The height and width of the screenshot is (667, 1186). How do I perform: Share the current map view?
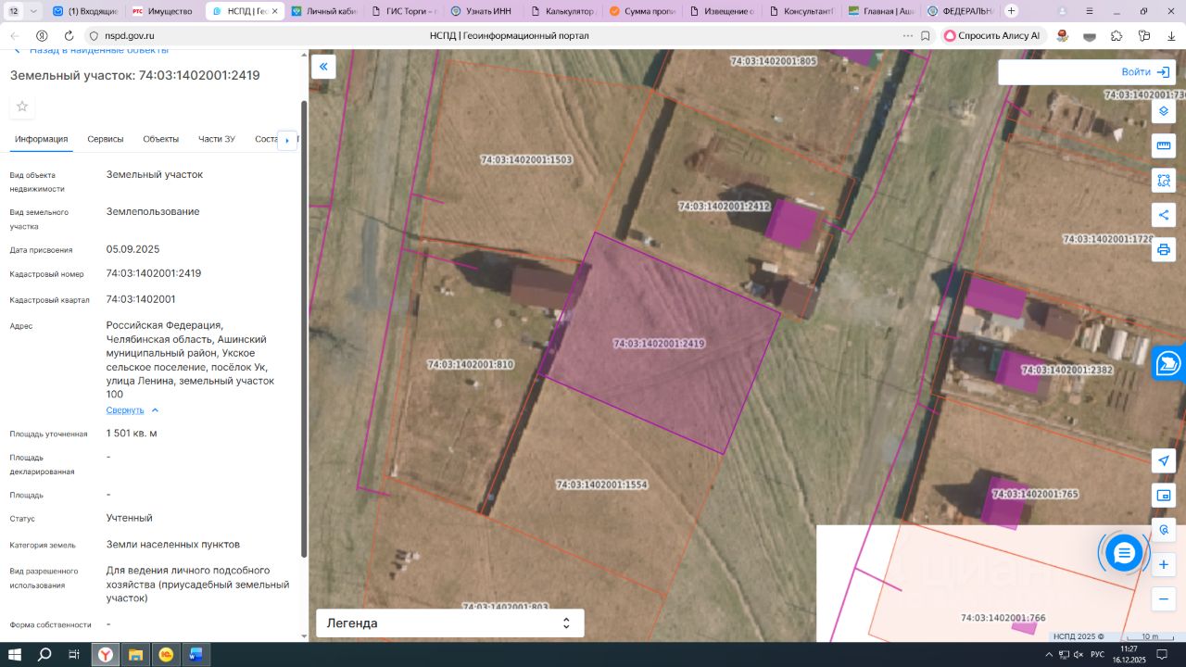pyautogui.click(x=1164, y=215)
